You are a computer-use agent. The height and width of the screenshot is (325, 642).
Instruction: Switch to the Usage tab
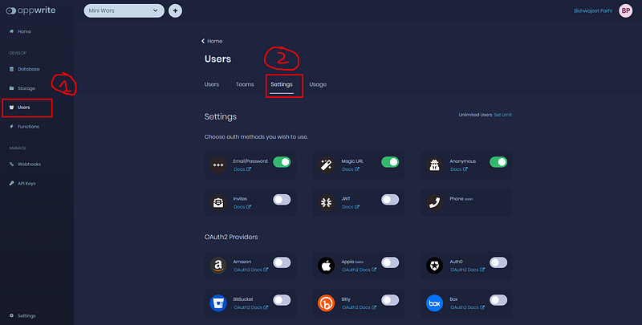pos(318,84)
